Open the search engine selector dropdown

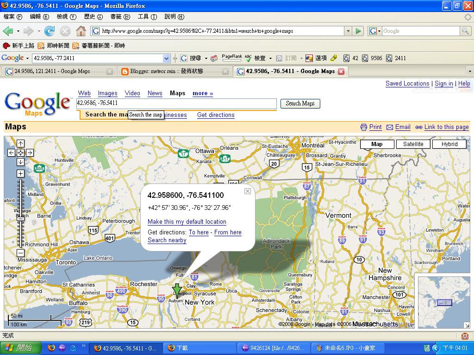tap(375, 31)
